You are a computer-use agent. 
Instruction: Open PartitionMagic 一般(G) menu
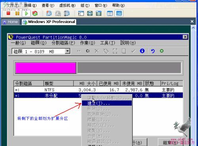tap(18, 43)
